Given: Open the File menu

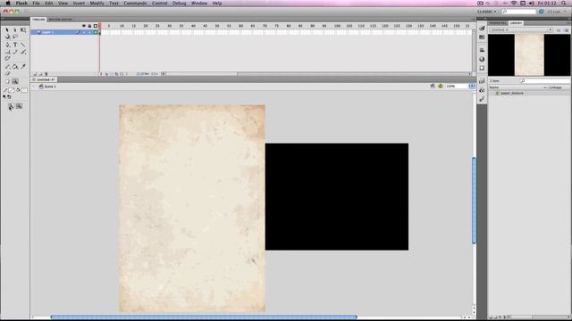Looking at the screenshot, I should (x=36, y=4).
